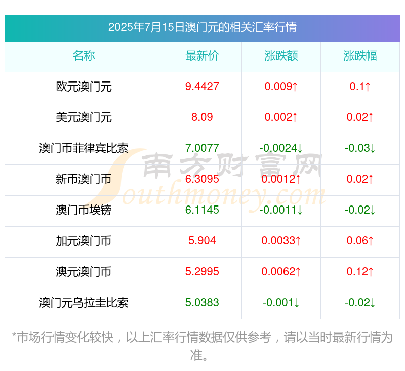Click the 名称 column header

(84, 56)
